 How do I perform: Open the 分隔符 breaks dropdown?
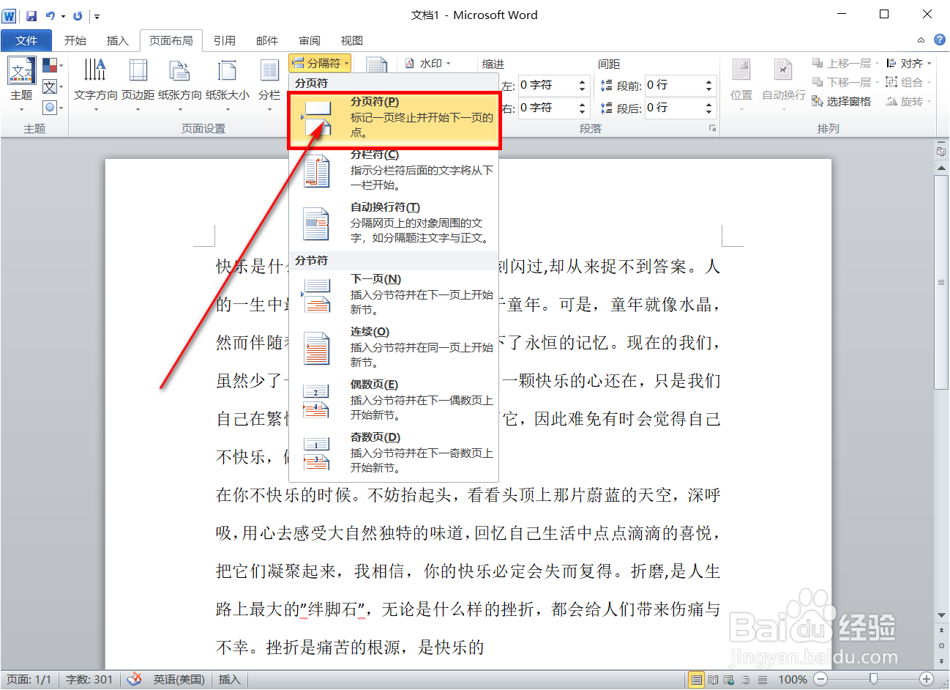point(321,63)
